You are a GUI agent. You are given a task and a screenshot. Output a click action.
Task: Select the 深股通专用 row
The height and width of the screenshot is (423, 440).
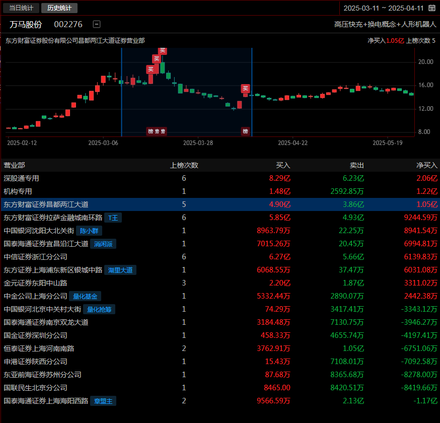coord(220,178)
